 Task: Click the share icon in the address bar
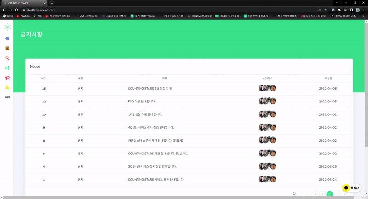pos(319,10)
